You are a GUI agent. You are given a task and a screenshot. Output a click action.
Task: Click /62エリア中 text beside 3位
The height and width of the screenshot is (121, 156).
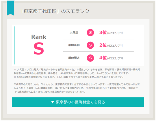point(115,33)
